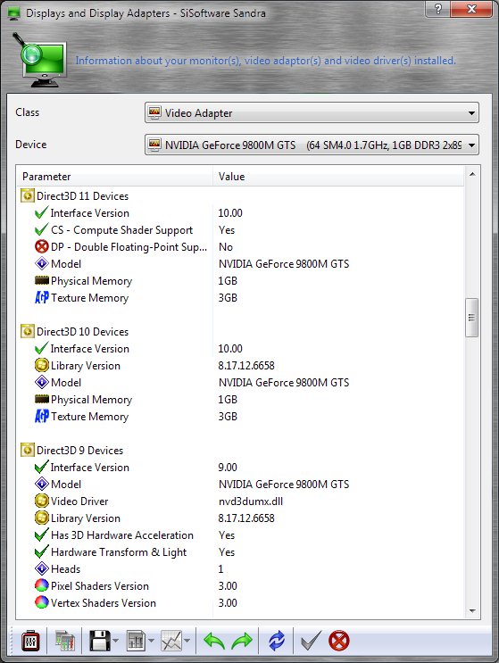Click the Video Driver icon

41,501
